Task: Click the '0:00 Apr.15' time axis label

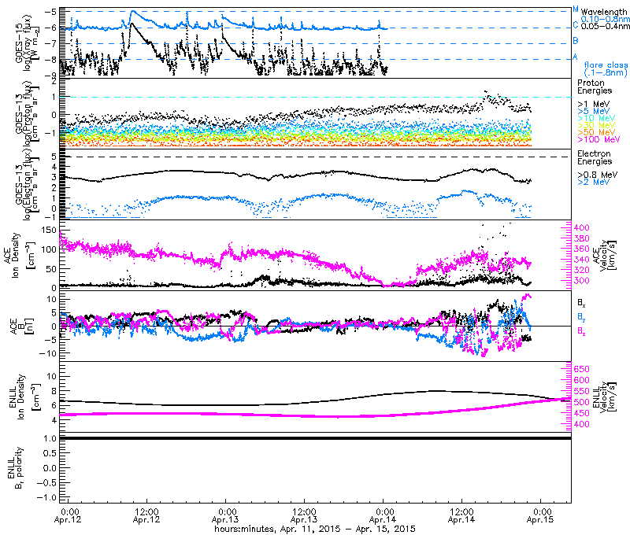Action: (540, 516)
